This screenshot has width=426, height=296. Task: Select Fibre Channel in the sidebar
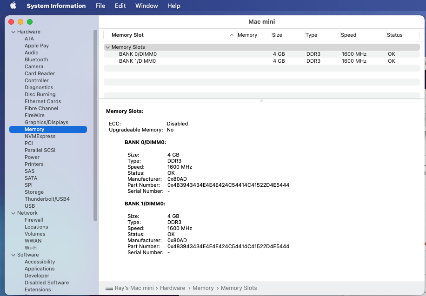point(41,108)
